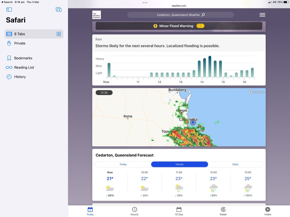Viewport: 290px width, 217px height.
Task: Return to Search app link
Action: (7, 2)
